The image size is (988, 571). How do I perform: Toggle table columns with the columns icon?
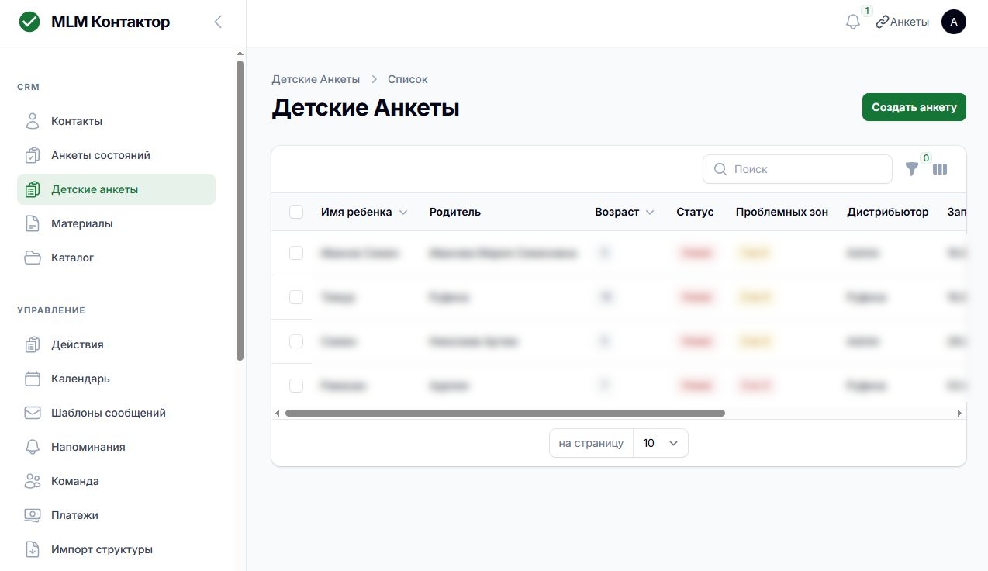pyautogui.click(x=940, y=169)
